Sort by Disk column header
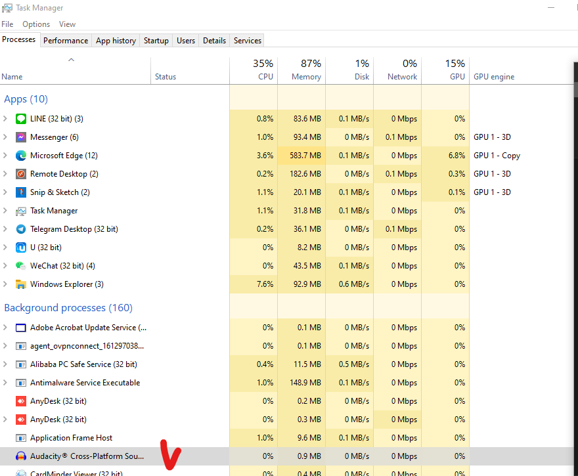 349,71
